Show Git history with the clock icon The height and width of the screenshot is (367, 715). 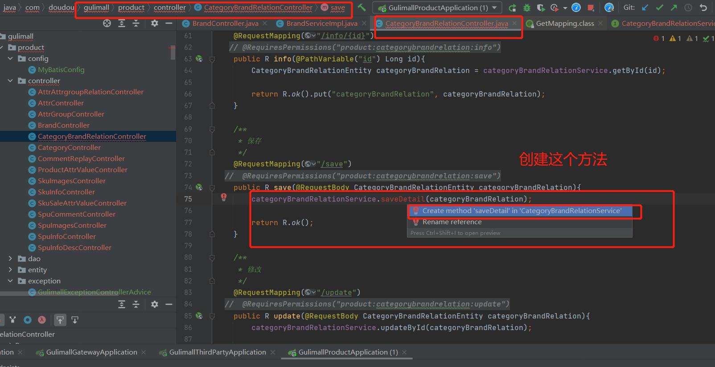[688, 8]
